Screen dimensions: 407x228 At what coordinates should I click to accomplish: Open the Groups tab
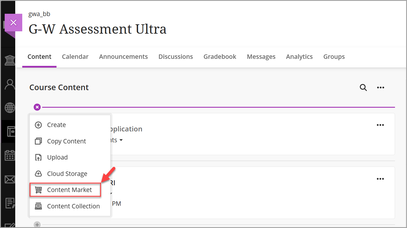point(334,57)
